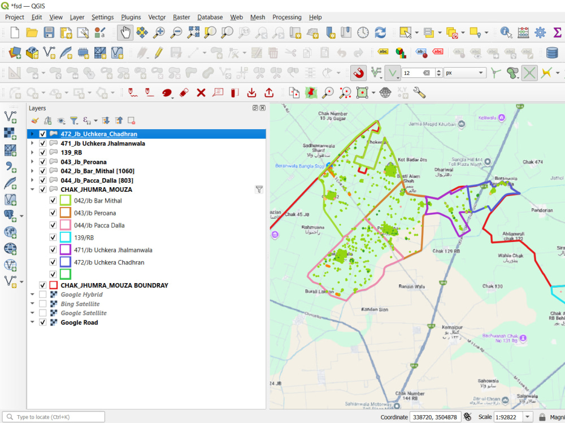Enable the Google Hybrid layer checkbox

coord(42,294)
